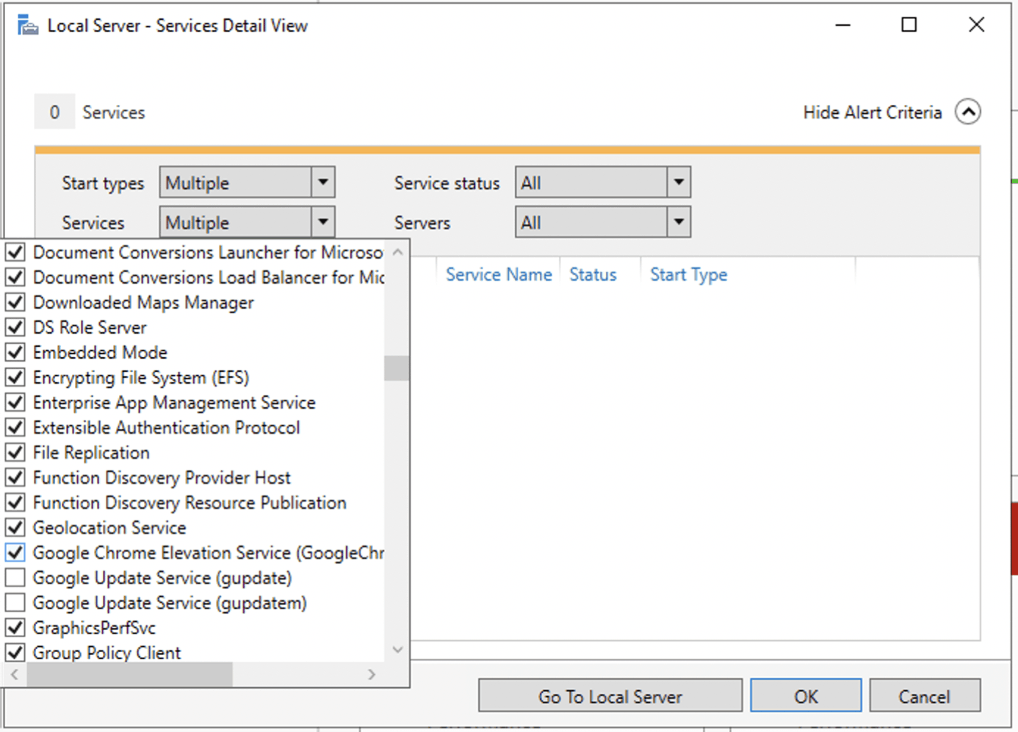Image resolution: width=1018 pixels, height=732 pixels.
Task: Open the Start types dropdown
Action: point(322,183)
